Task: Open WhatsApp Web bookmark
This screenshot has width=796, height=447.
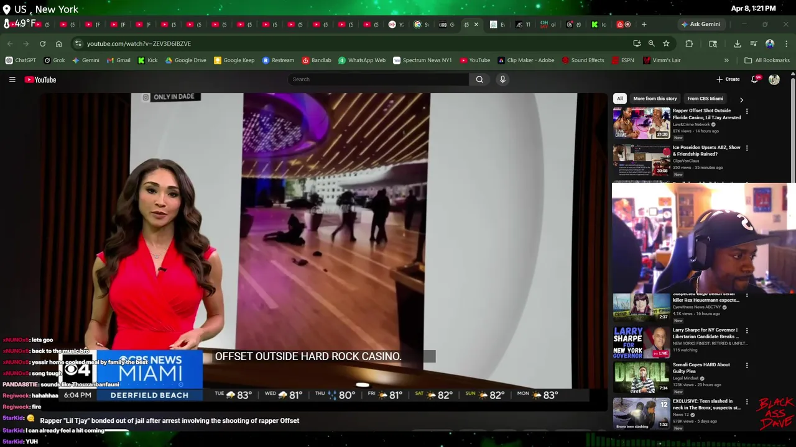Action: [x=362, y=60]
